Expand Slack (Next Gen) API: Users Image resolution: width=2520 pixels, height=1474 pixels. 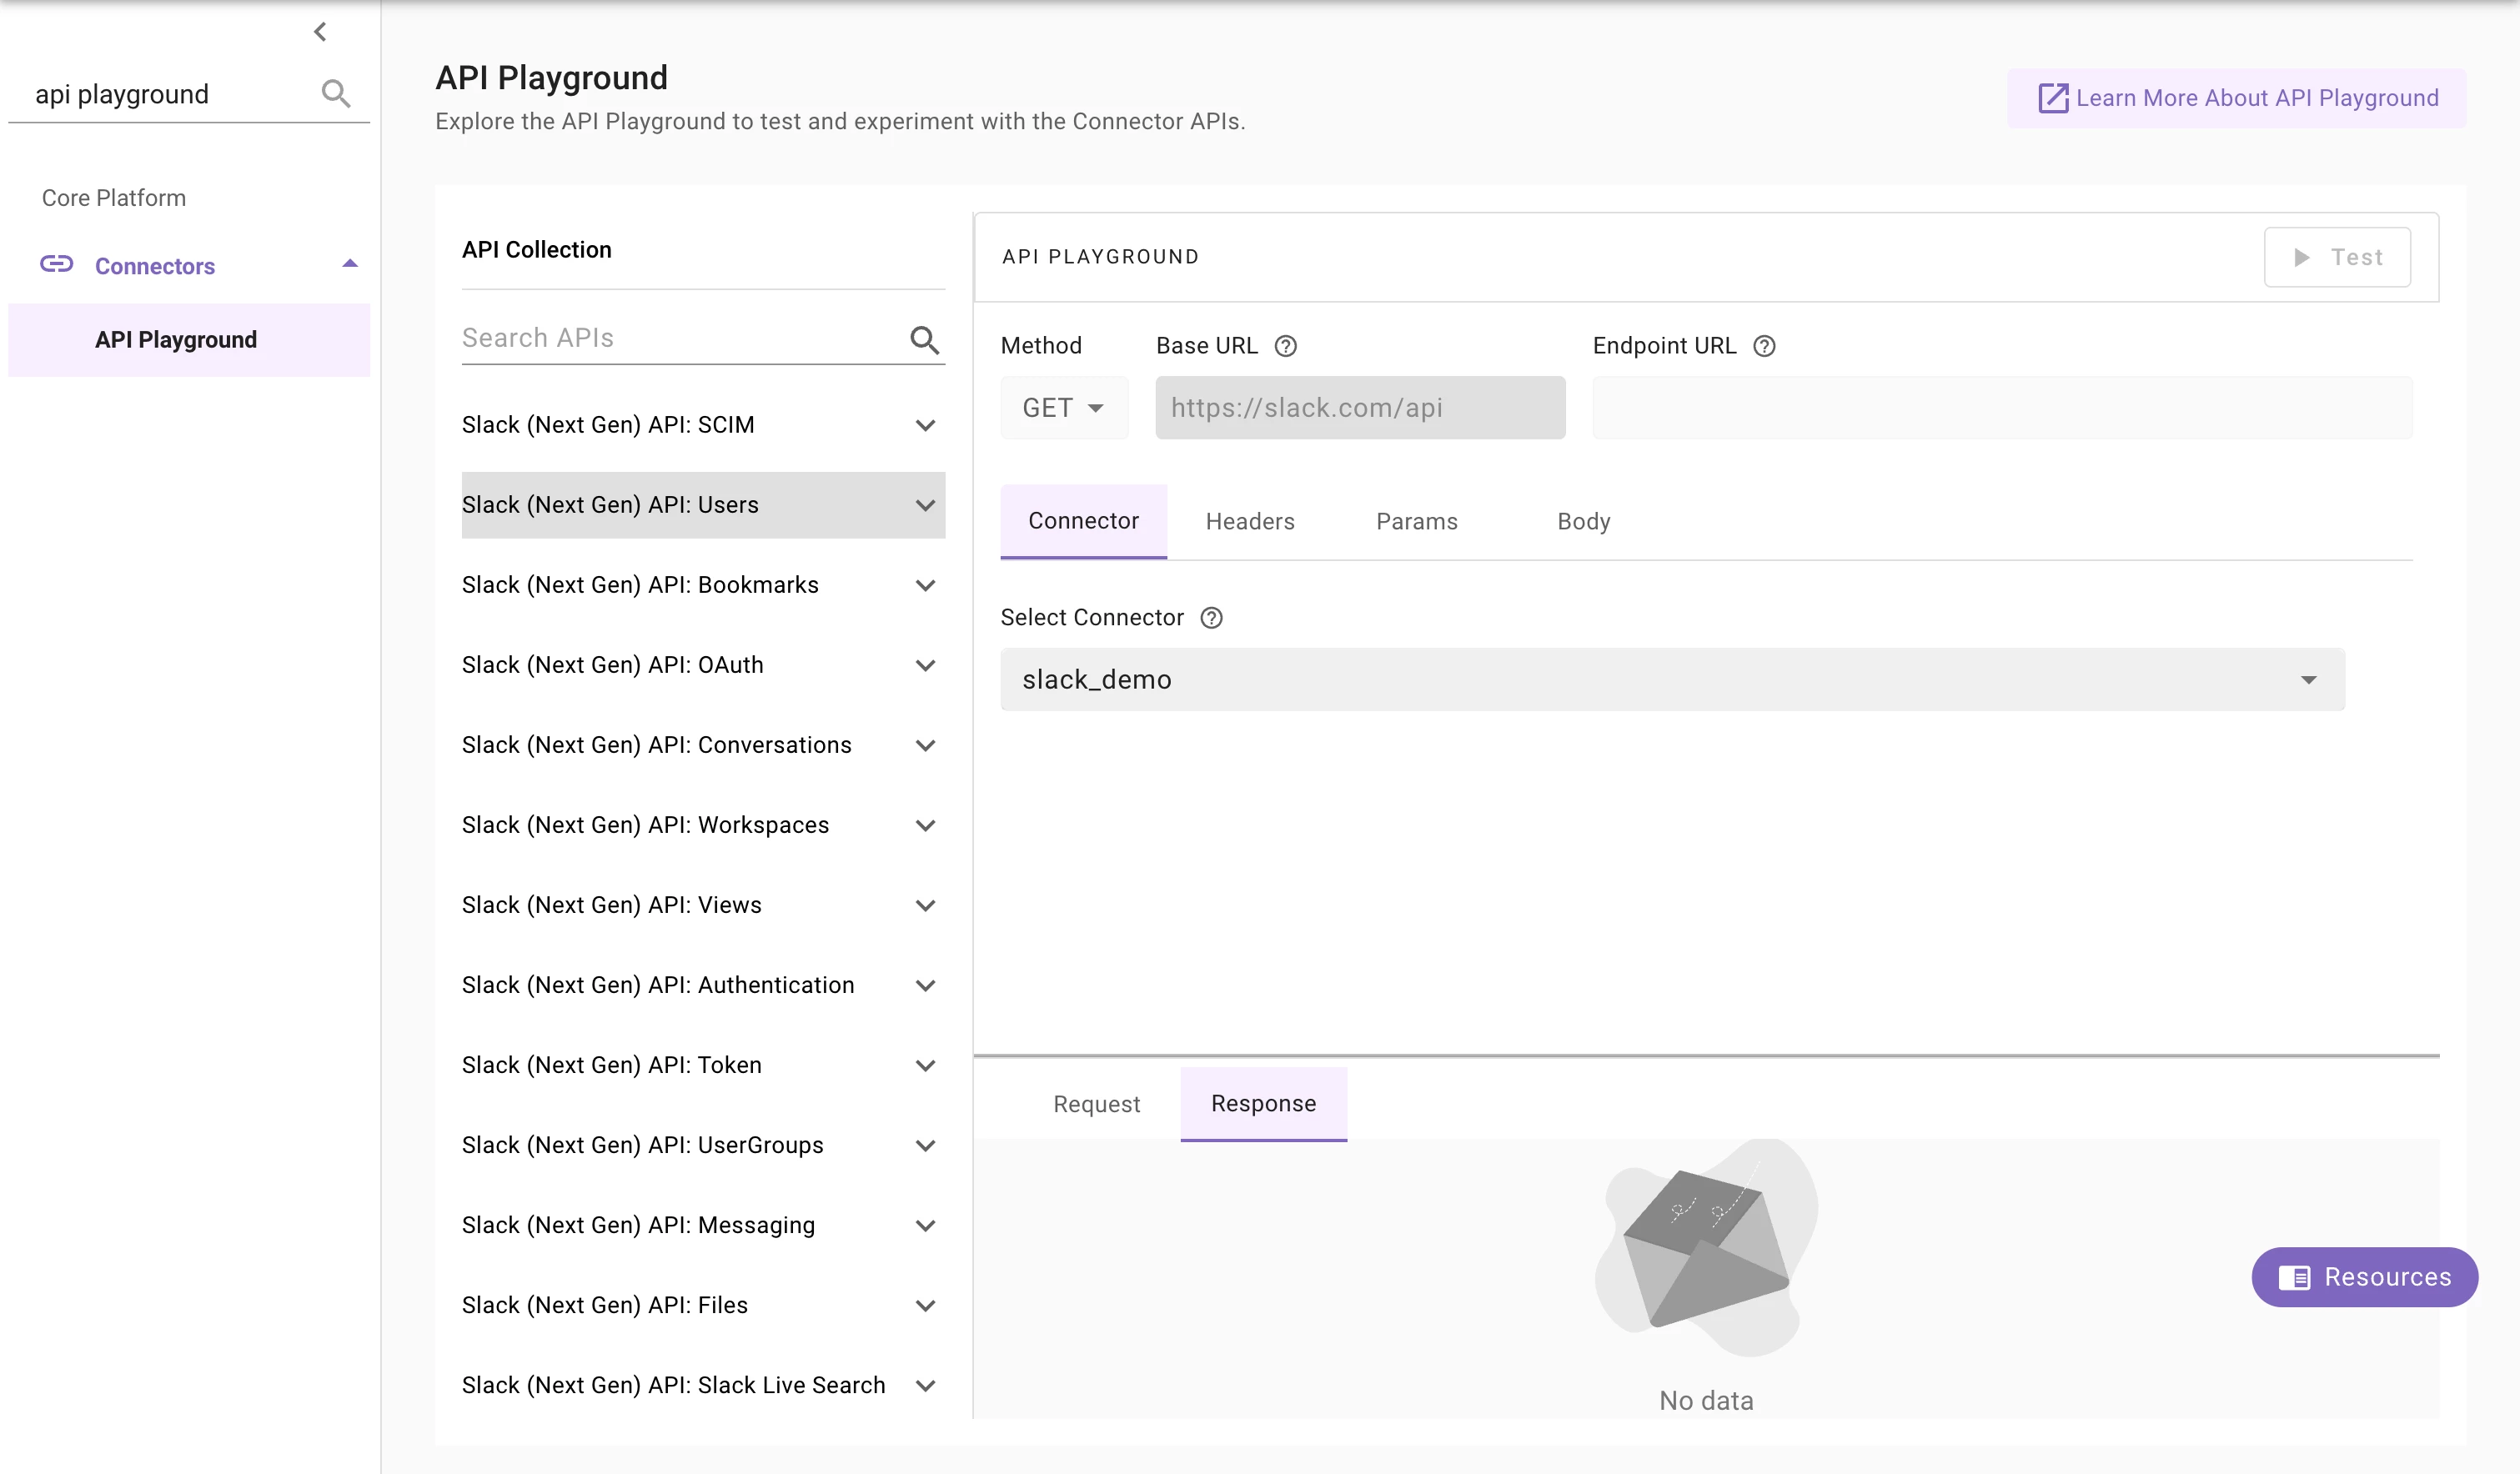coord(925,505)
